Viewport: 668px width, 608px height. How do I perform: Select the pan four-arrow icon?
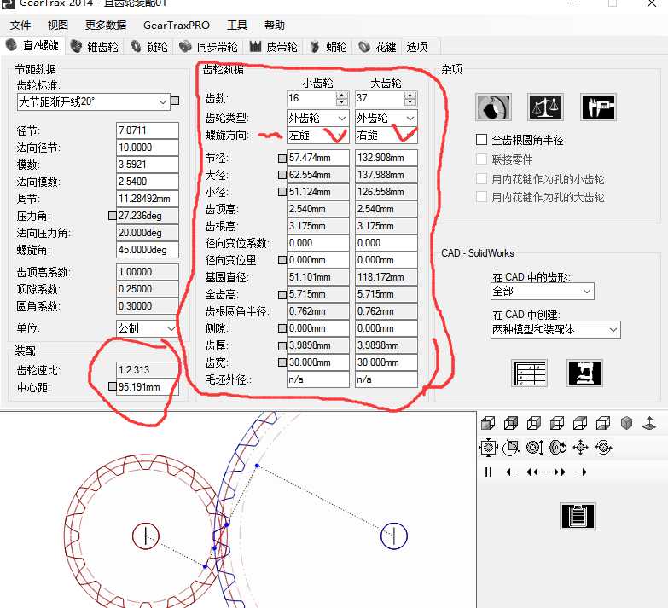click(581, 448)
